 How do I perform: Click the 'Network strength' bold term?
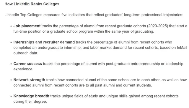point(29,80)
